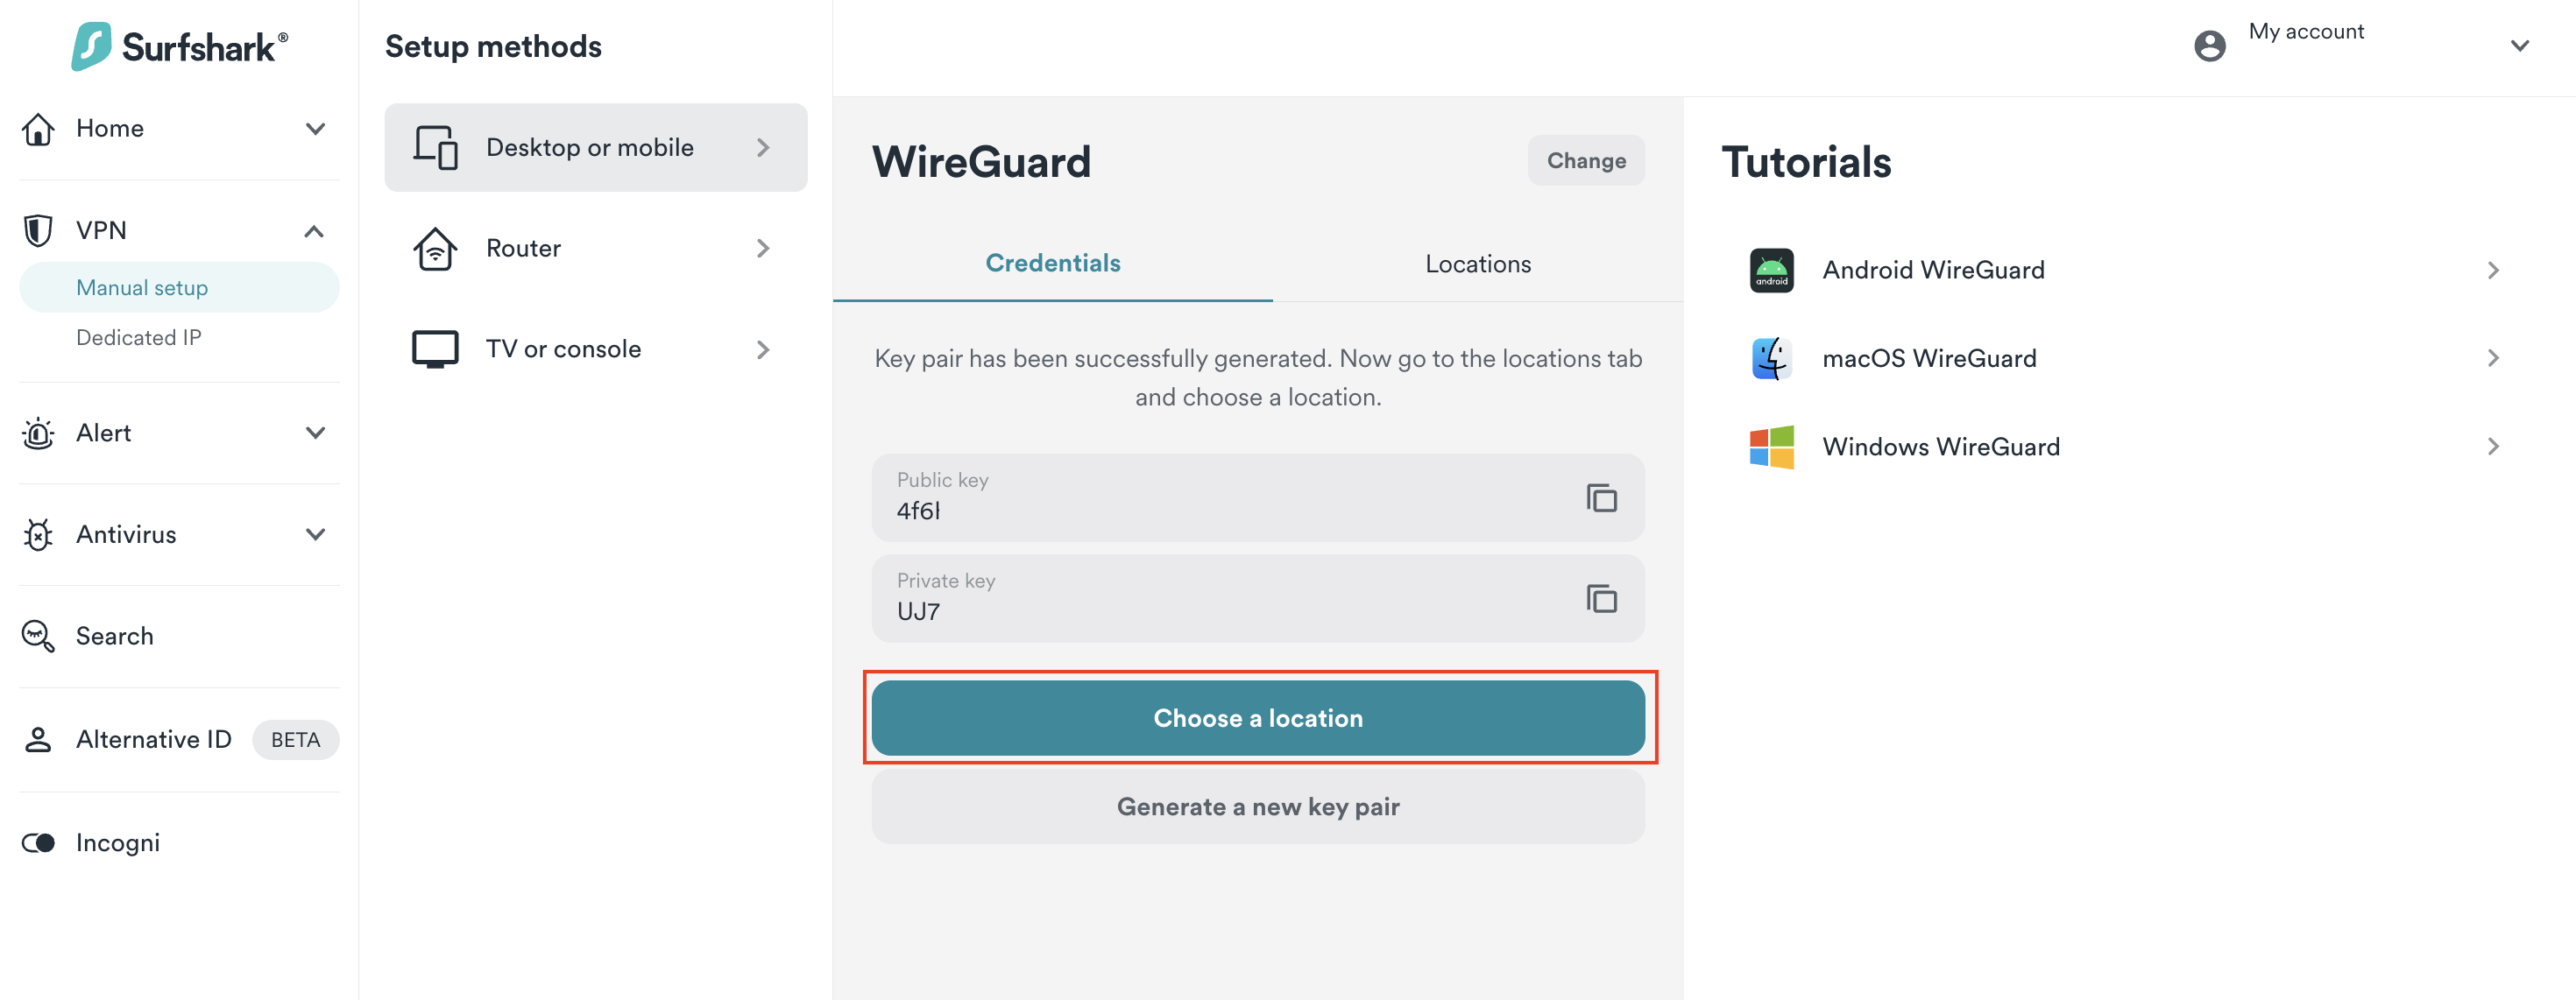The image size is (2576, 1000).
Task: Open the My account dropdown arrow
Action: point(2519,46)
